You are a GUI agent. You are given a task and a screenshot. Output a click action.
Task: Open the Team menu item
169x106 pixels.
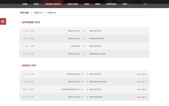87,4
